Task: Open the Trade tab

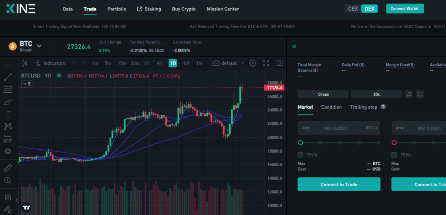Action: tap(90, 9)
